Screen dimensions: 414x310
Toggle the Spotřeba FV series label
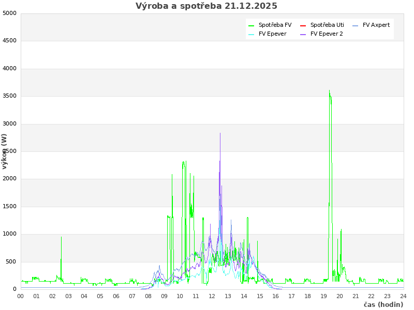275,25
